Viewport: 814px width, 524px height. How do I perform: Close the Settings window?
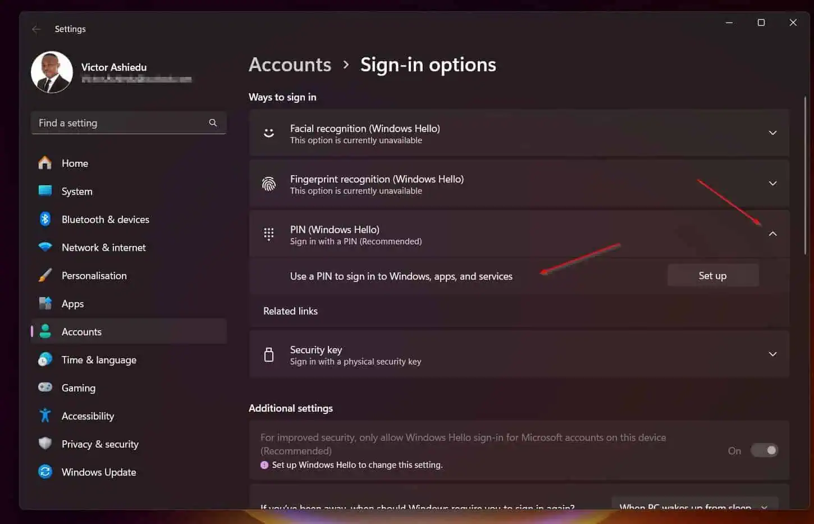[x=793, y=22]
